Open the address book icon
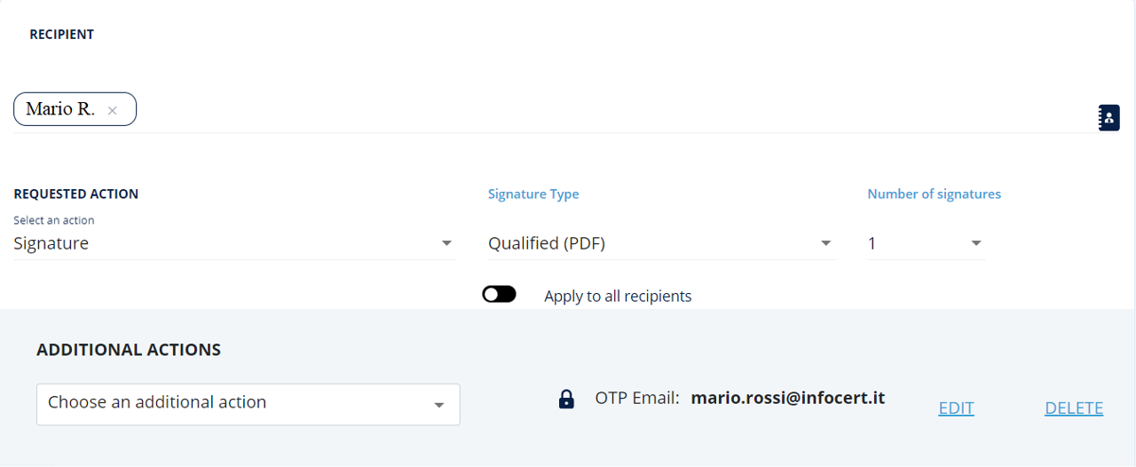 pyautogui.click(x=1108, y=118)
